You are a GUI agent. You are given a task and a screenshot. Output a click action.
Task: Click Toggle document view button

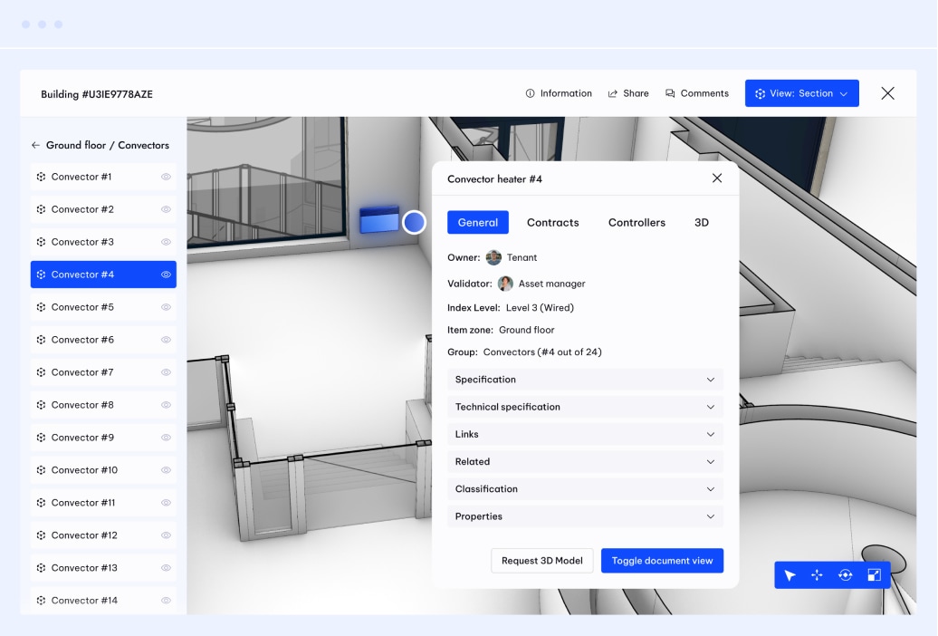click(662, 561)
